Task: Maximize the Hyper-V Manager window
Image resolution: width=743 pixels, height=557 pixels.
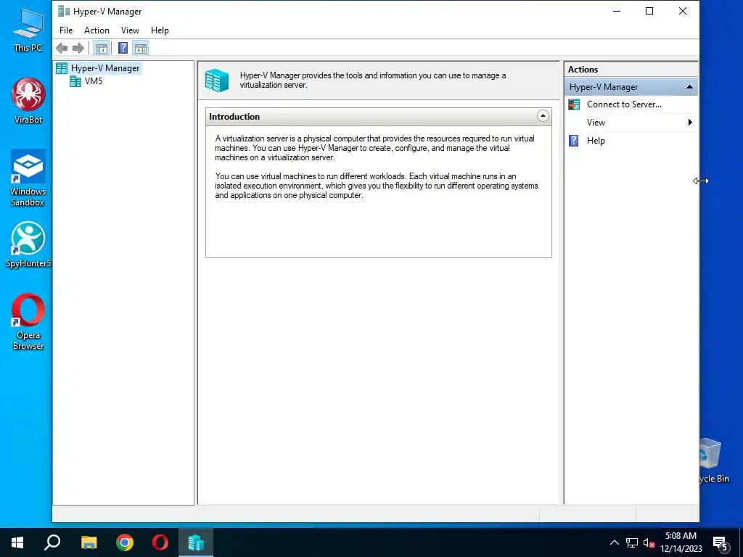Action: coord(649,11)
